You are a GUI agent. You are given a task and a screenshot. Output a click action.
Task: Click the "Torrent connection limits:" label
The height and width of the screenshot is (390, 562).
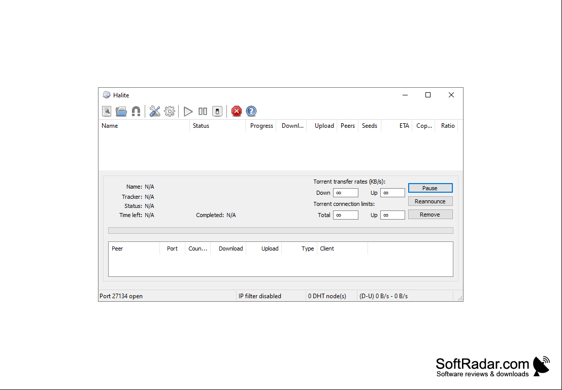(344, 204)
